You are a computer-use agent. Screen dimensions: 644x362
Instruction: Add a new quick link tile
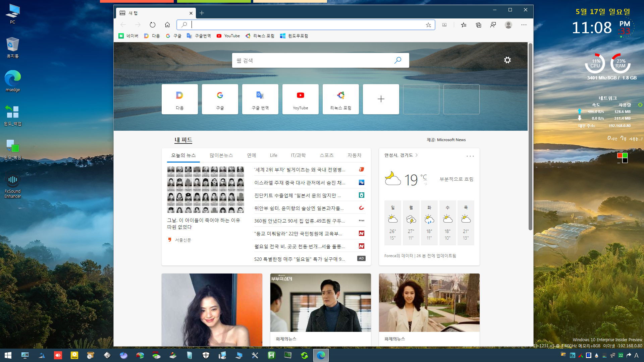coord(381,99)
